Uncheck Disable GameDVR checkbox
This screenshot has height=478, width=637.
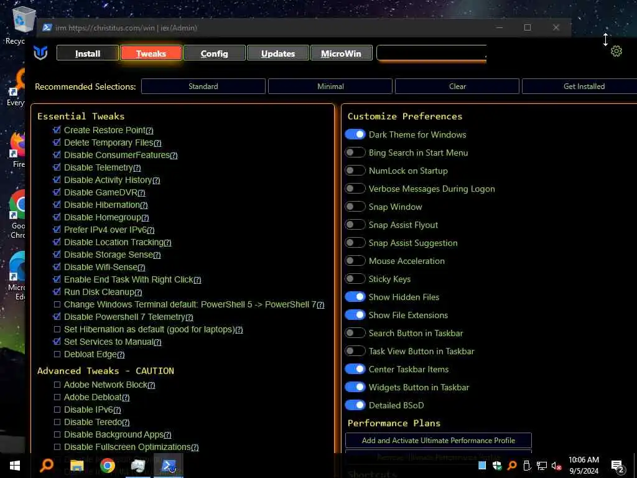pyautogui.click(x=57, y=192)
